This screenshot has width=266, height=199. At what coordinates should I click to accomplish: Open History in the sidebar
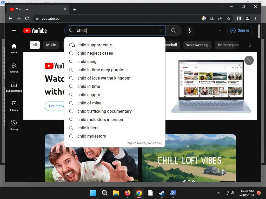click(14, 125)
